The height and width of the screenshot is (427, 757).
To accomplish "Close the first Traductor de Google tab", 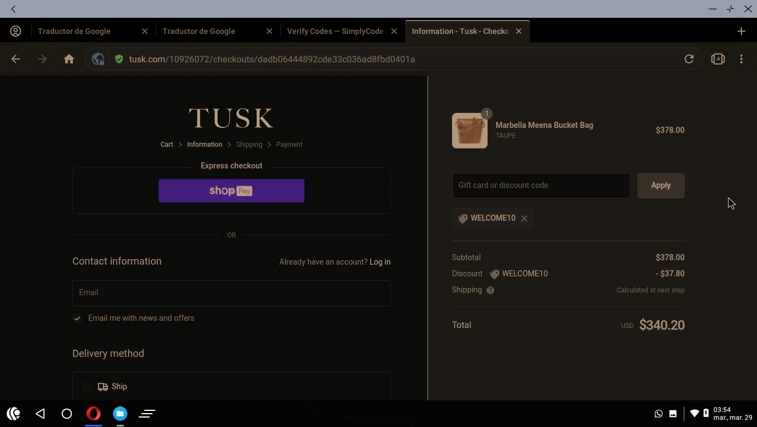I will coord(145,31).
